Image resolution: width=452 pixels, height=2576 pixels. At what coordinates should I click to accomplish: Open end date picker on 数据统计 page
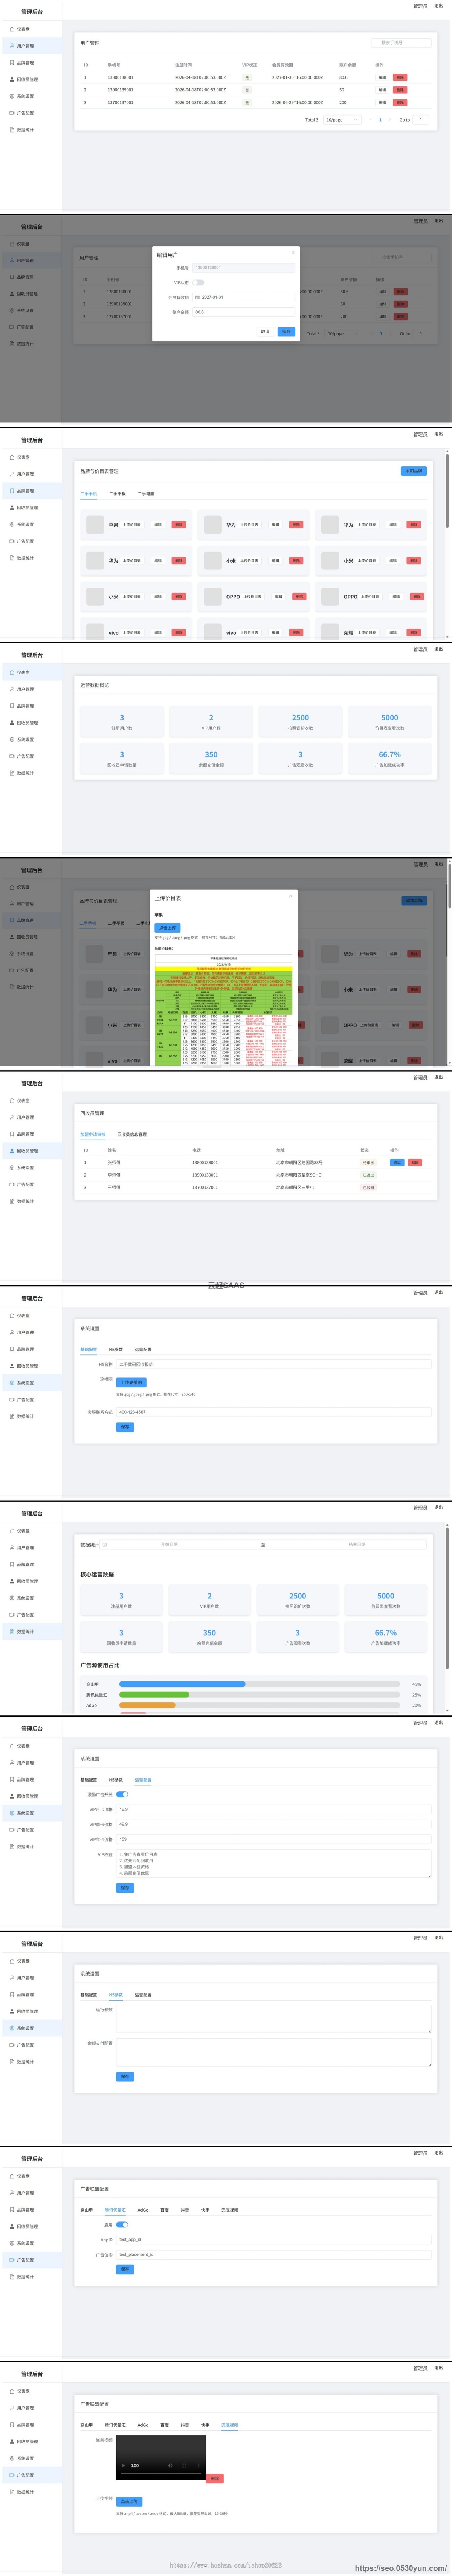pyautogui.click(x=356, y=1544)
